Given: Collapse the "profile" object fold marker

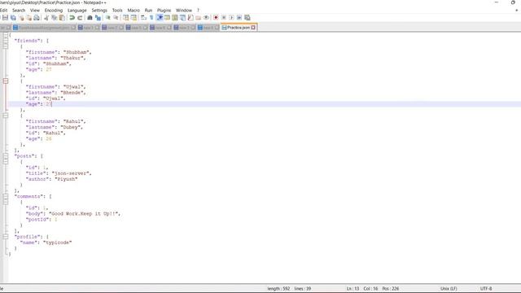Looking at the screenshot, I should tap(6, 237).
